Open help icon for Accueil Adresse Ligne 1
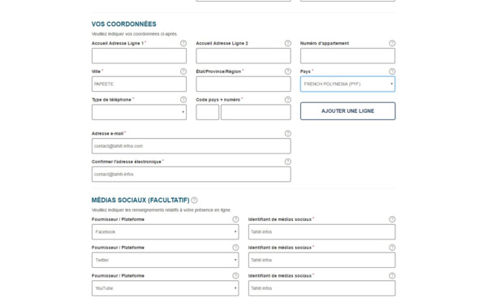Viewport: 487px width, 302px height. pos(183,43)
